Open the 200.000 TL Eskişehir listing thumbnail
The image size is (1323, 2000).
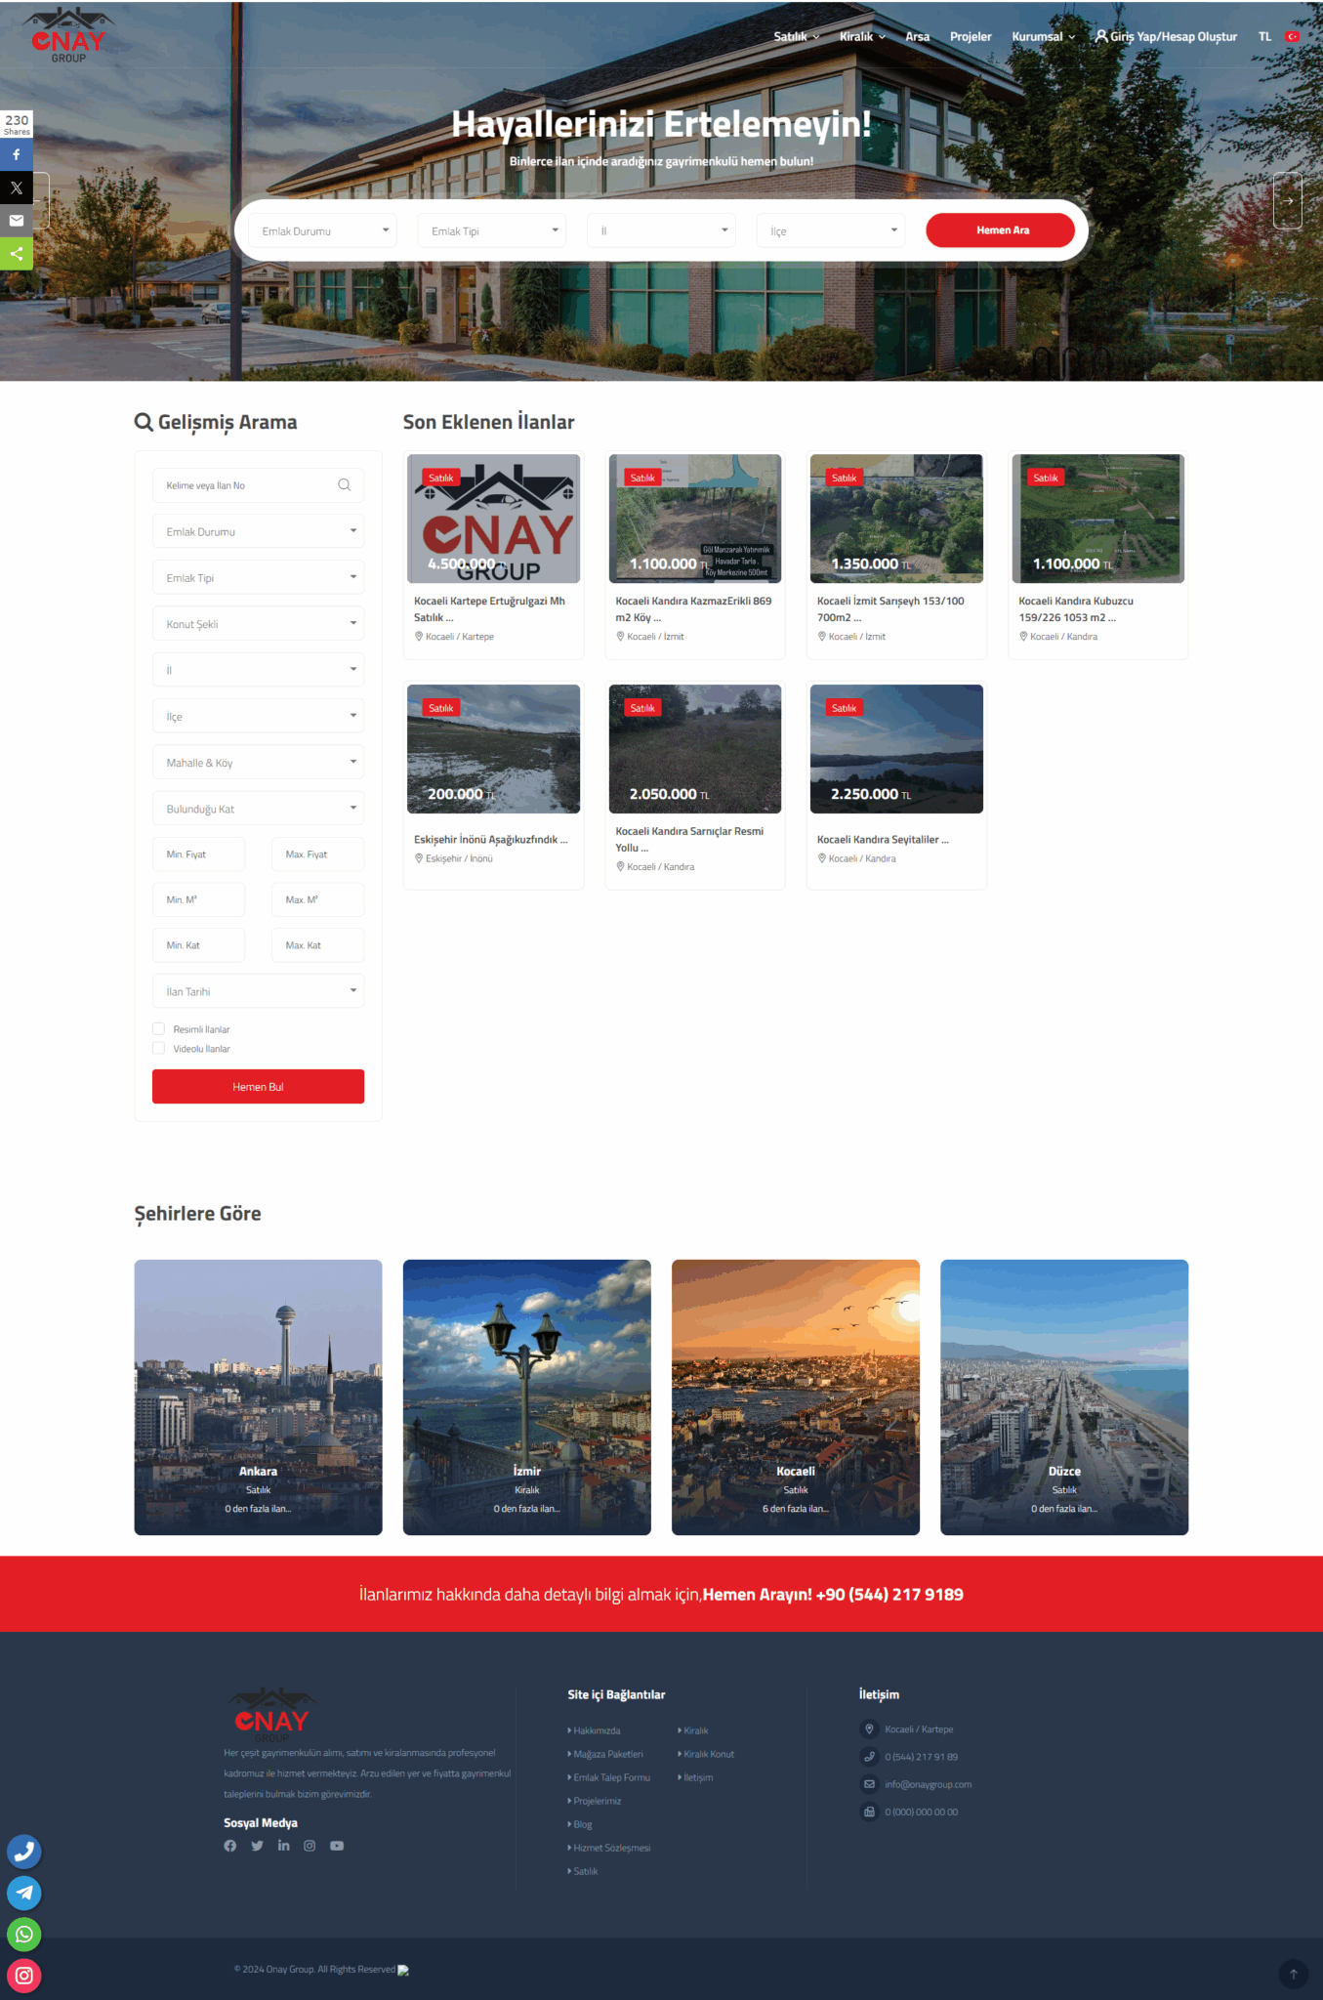tap(493, 749)
